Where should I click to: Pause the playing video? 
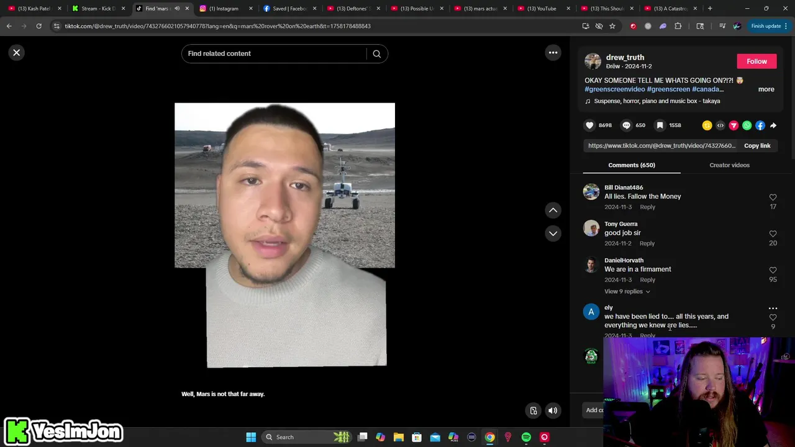pyautogui.click(x=284, y=236)
